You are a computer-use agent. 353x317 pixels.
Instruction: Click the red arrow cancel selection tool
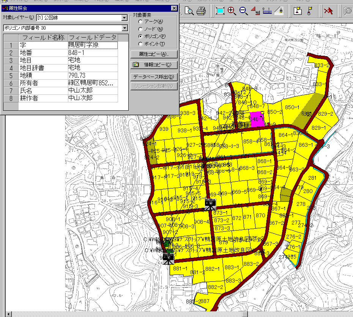328,11
